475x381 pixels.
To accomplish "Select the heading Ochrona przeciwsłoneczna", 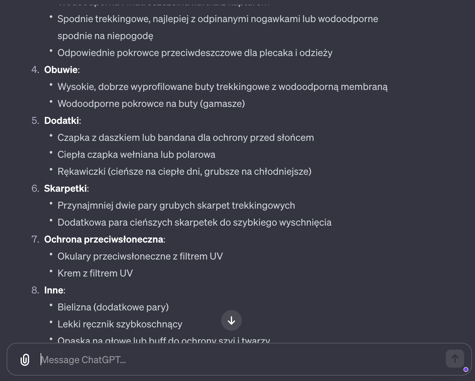I will coord(104,239).
